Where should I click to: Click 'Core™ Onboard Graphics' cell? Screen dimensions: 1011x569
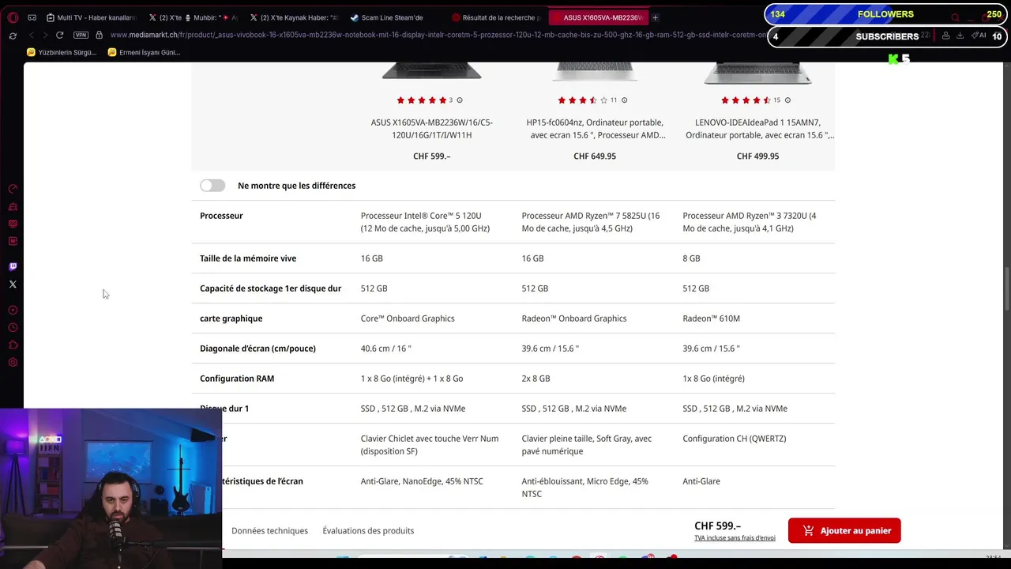point(408,318)
